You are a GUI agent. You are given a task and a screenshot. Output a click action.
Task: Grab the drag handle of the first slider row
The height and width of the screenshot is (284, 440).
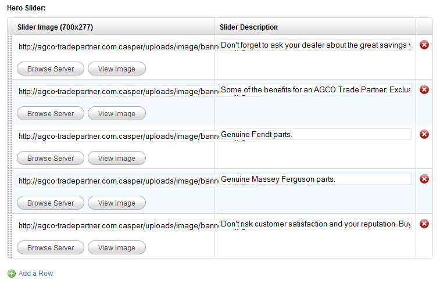[x=10, y=57]
